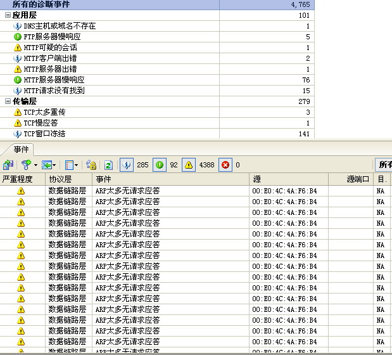Click the lock icon in events toolbar

coord(91,165)
